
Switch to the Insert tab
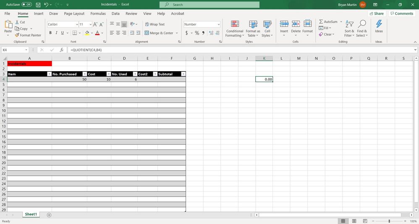39,13
